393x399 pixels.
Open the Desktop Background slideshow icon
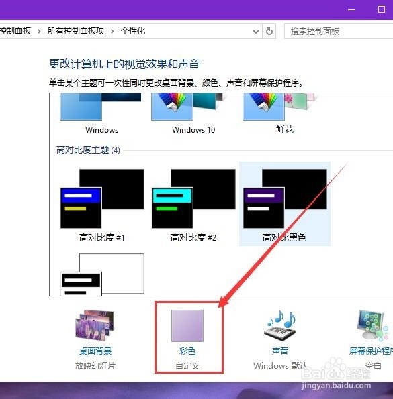pos(95,325)
